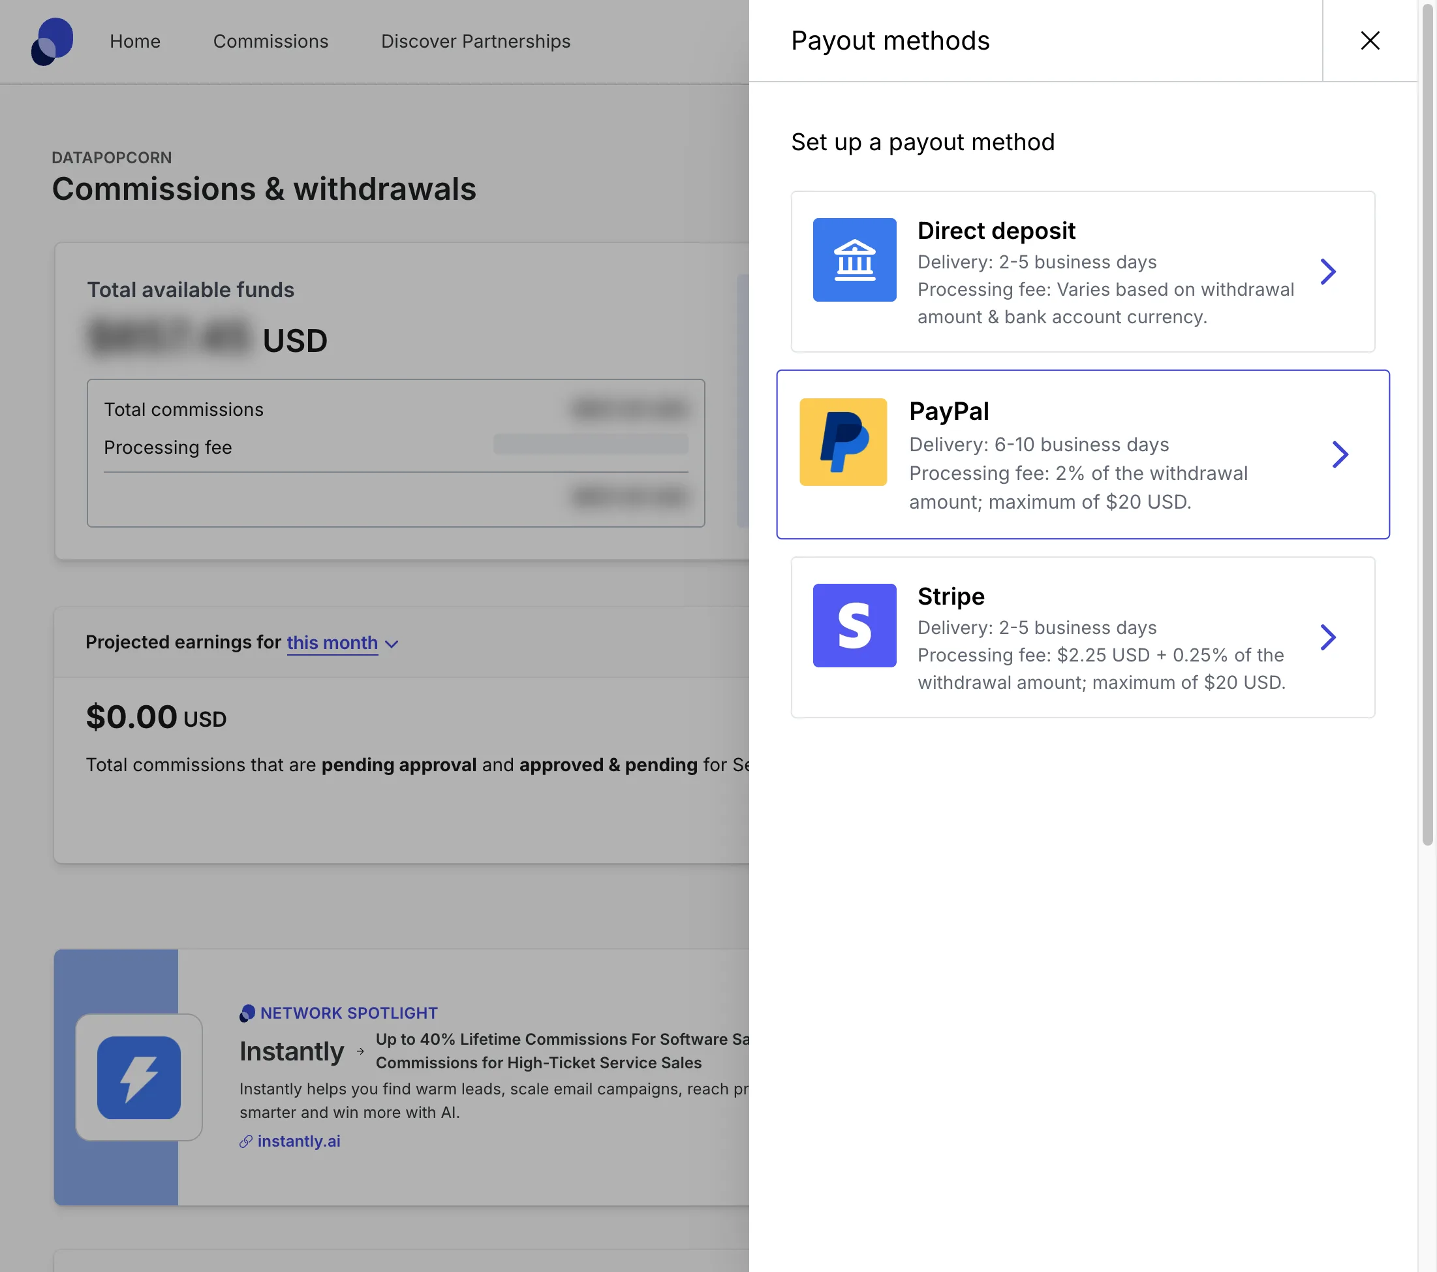
Task: Expand Direct deposit with its chevron arrow
Action: tap(1327, 272)
